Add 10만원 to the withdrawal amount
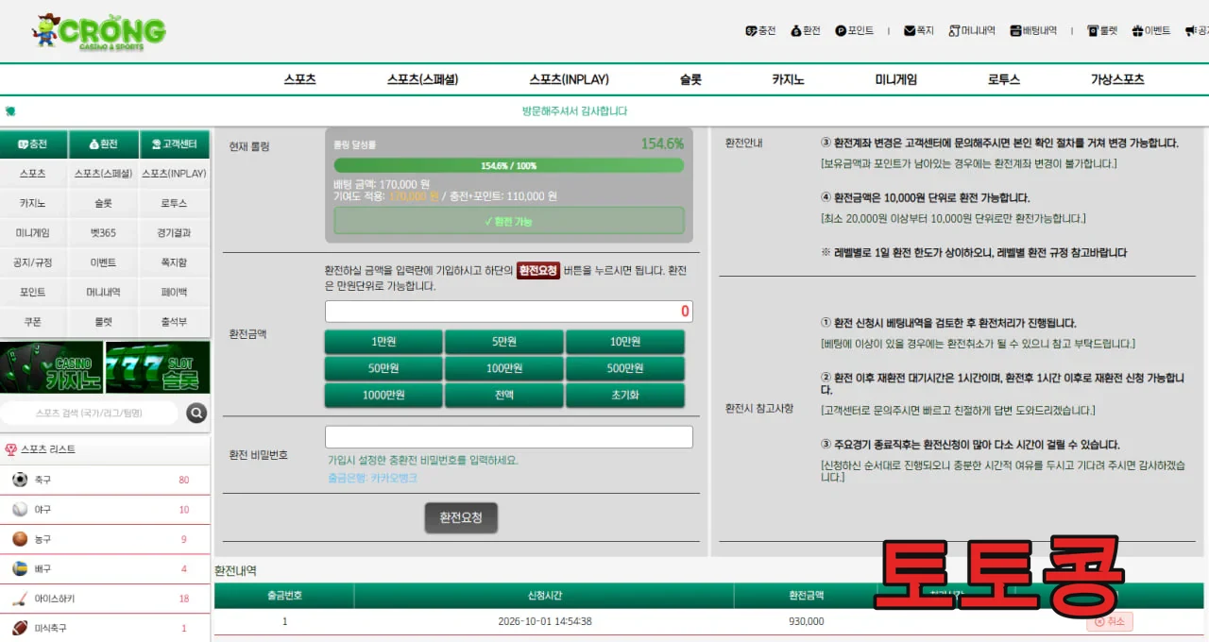 [625, 342]
